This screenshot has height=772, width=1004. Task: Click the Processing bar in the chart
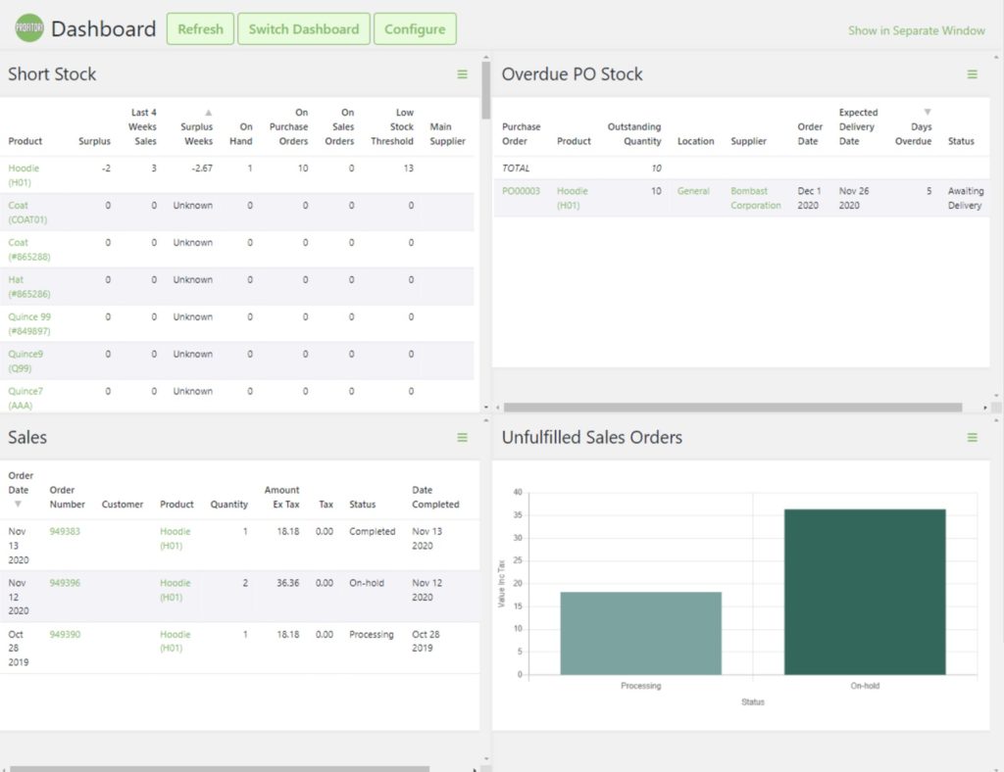pyautogui.click(x=640, y=633)
